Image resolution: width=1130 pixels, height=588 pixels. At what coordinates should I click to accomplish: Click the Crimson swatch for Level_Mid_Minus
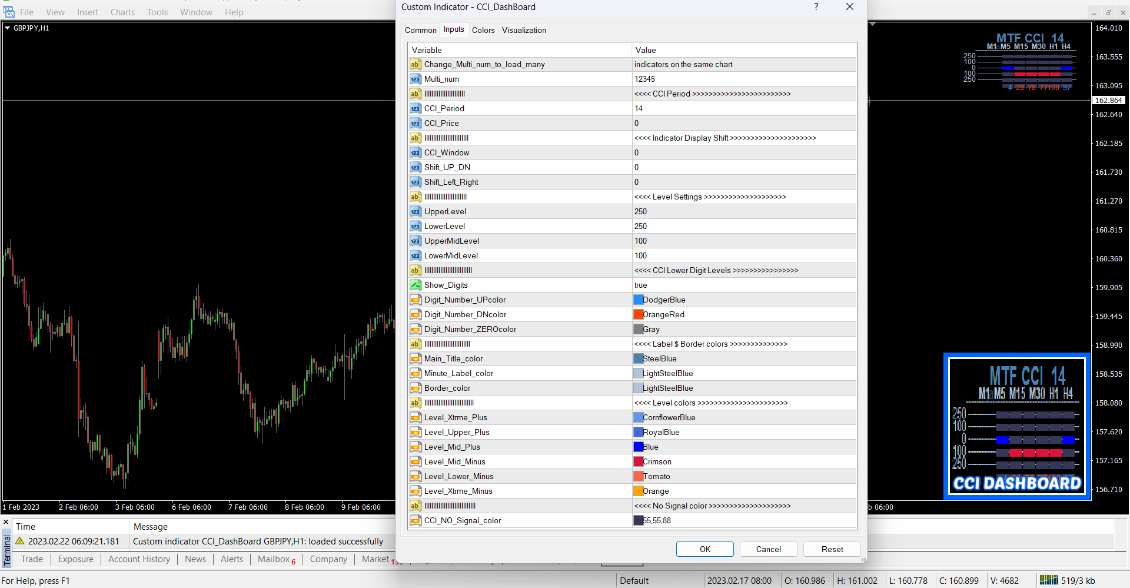pos(639,462)
